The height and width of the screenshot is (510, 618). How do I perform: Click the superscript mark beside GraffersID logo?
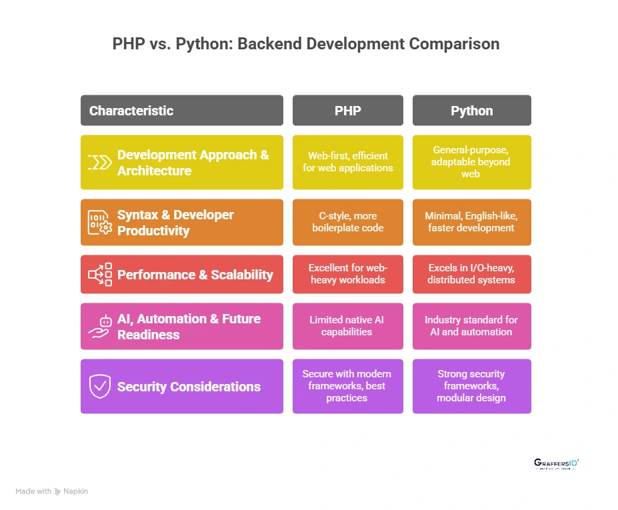point(577,459)
